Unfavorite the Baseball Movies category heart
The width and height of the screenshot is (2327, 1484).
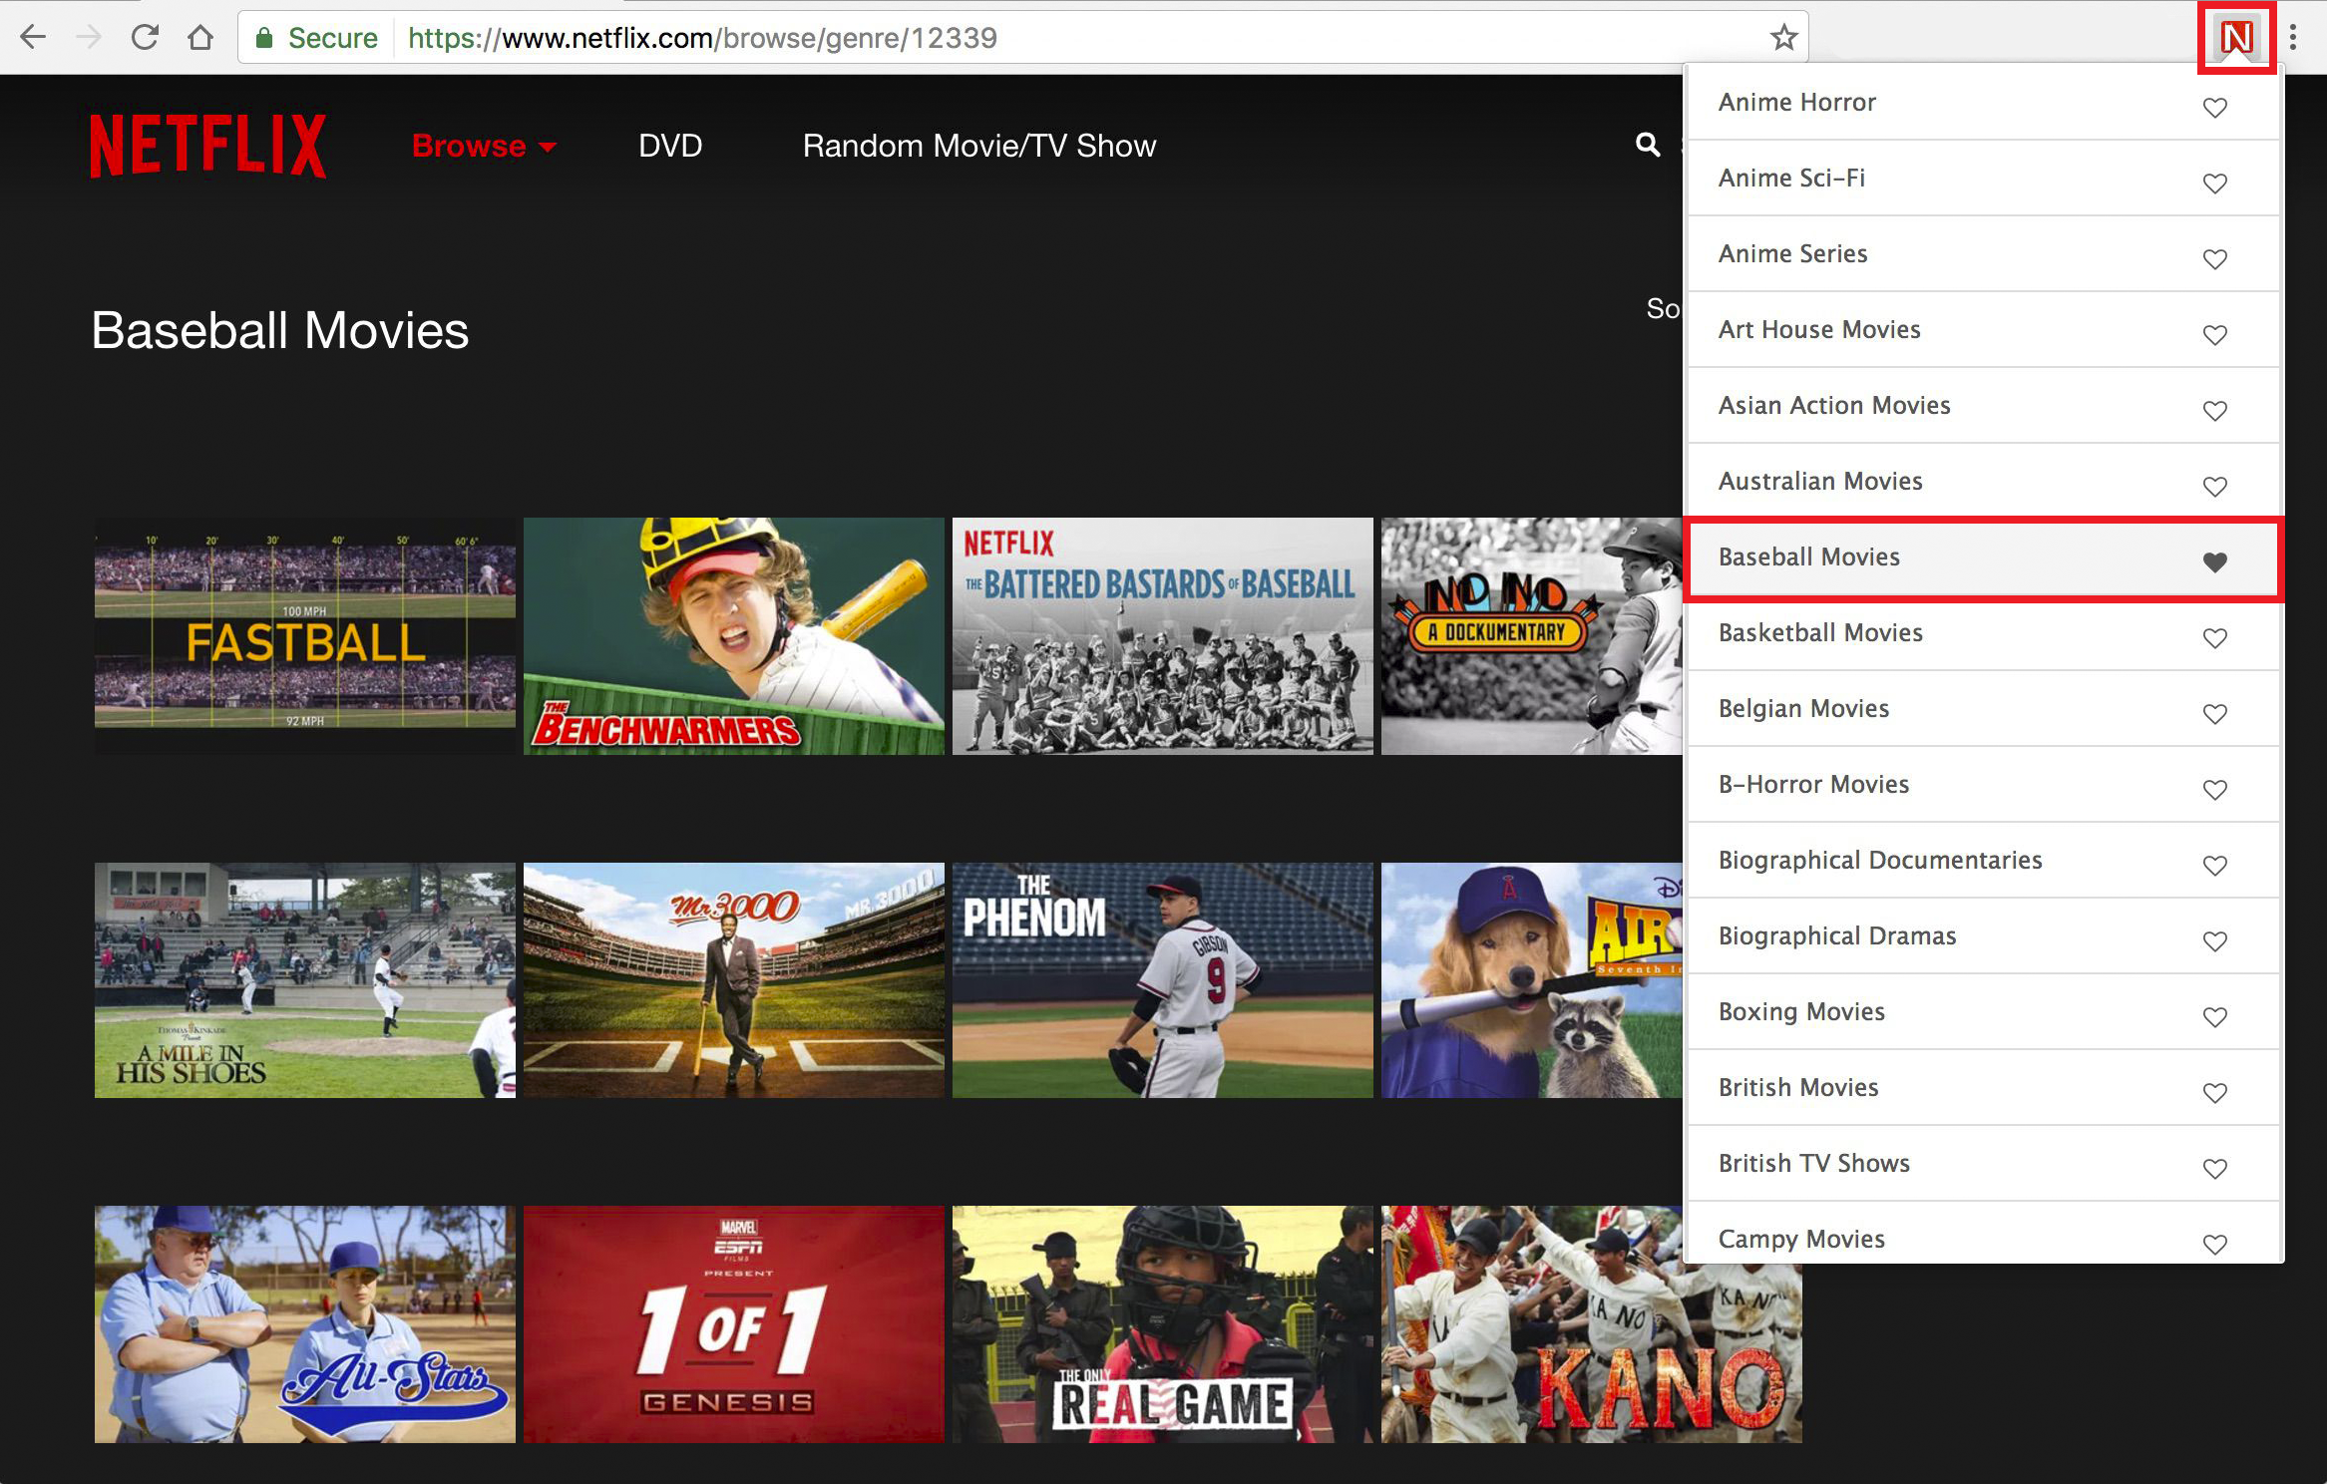coord(2214,561)
